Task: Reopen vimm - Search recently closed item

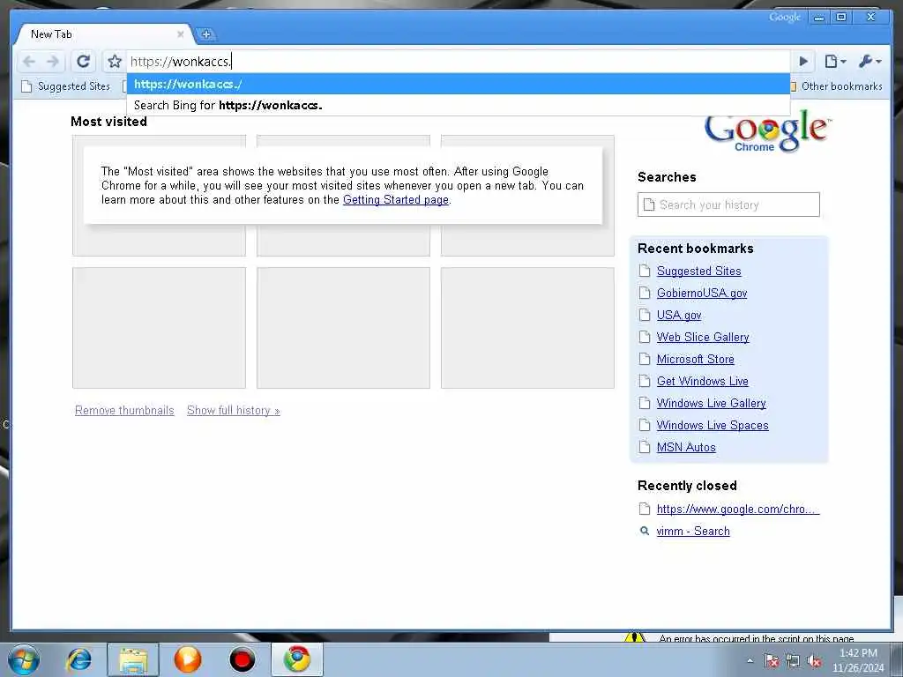Action: [x=693, y=532]
